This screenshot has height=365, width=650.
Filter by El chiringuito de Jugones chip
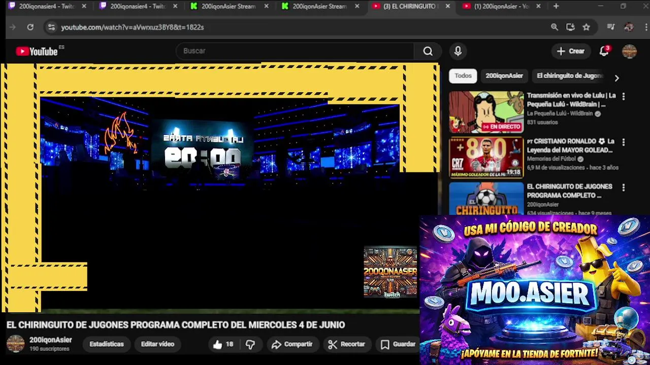(569, 76)
